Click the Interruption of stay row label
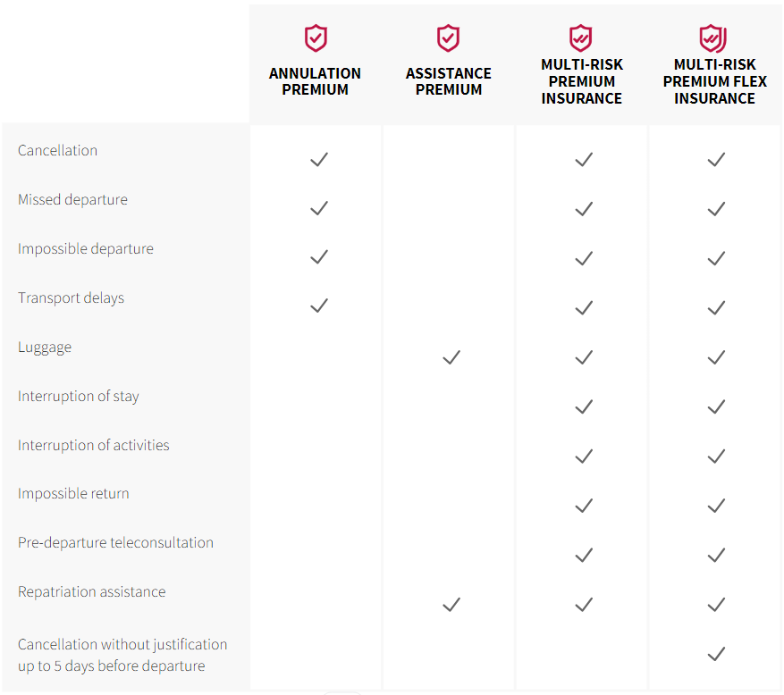The height and width of the screenshot is (695, 784). tap(79, 396)
